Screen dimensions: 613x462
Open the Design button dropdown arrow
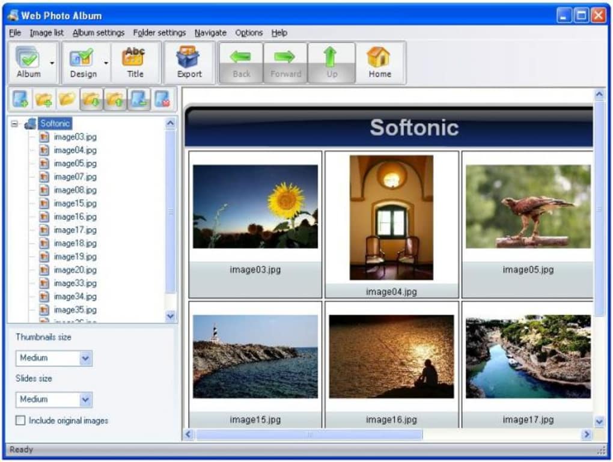[106, 62]
